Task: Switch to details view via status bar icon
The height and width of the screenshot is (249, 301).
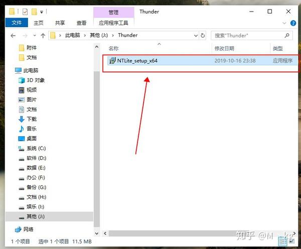Action: 282,241
